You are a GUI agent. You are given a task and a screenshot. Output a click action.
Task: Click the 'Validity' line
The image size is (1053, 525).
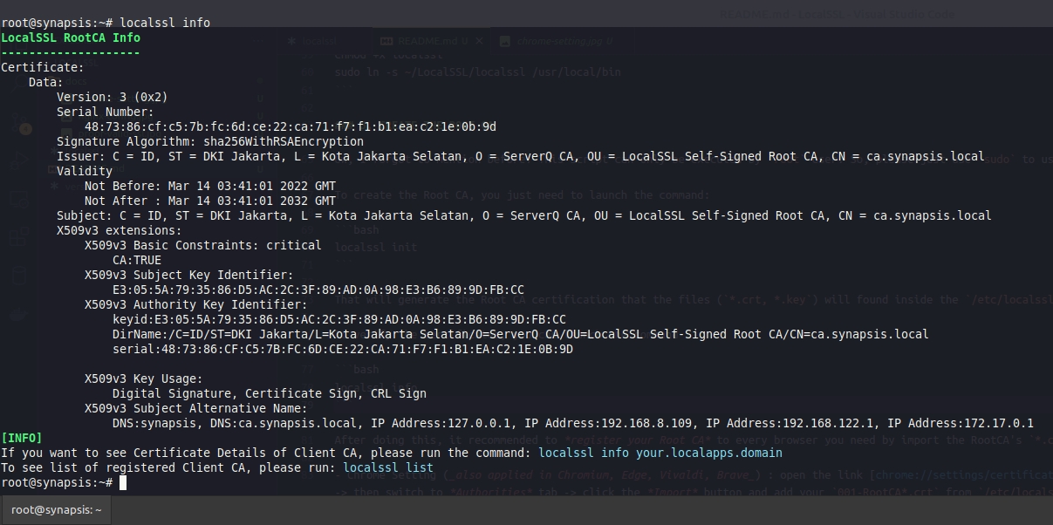[x=85, y=171]
